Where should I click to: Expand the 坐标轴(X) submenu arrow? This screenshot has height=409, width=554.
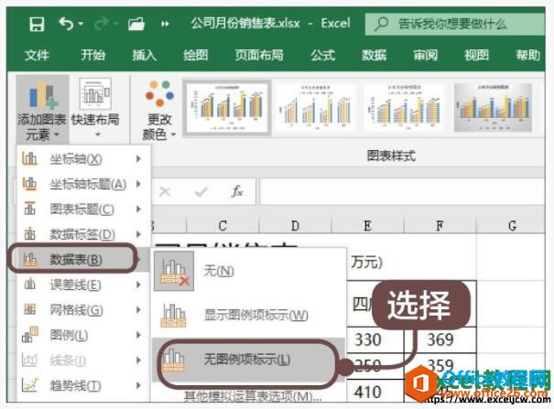click(x=139, y=159)
